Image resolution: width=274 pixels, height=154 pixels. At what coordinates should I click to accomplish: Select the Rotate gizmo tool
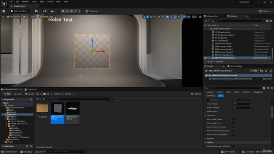click(x=151, y=17)
